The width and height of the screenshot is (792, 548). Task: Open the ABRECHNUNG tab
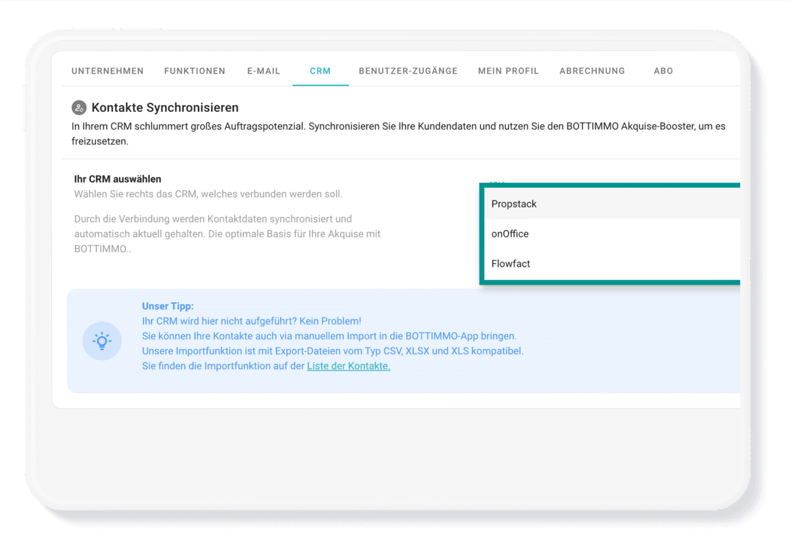(x=592, y=71)
